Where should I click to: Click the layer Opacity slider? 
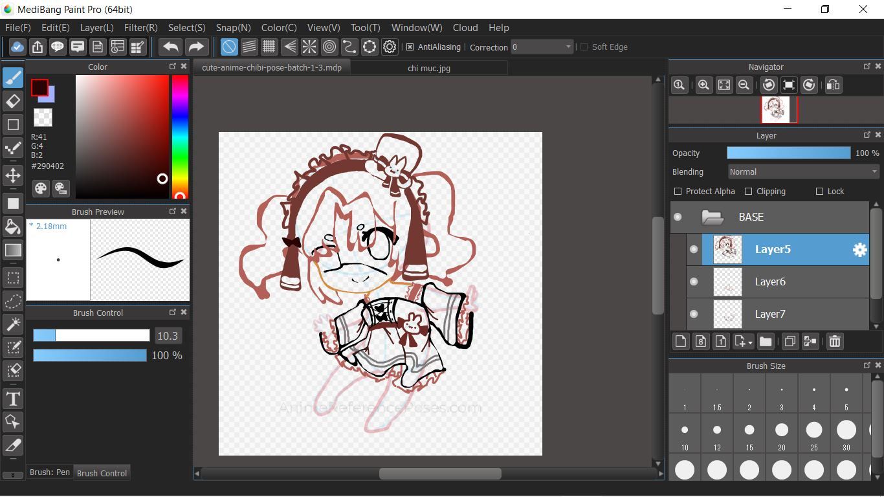[x=788, y=153]
